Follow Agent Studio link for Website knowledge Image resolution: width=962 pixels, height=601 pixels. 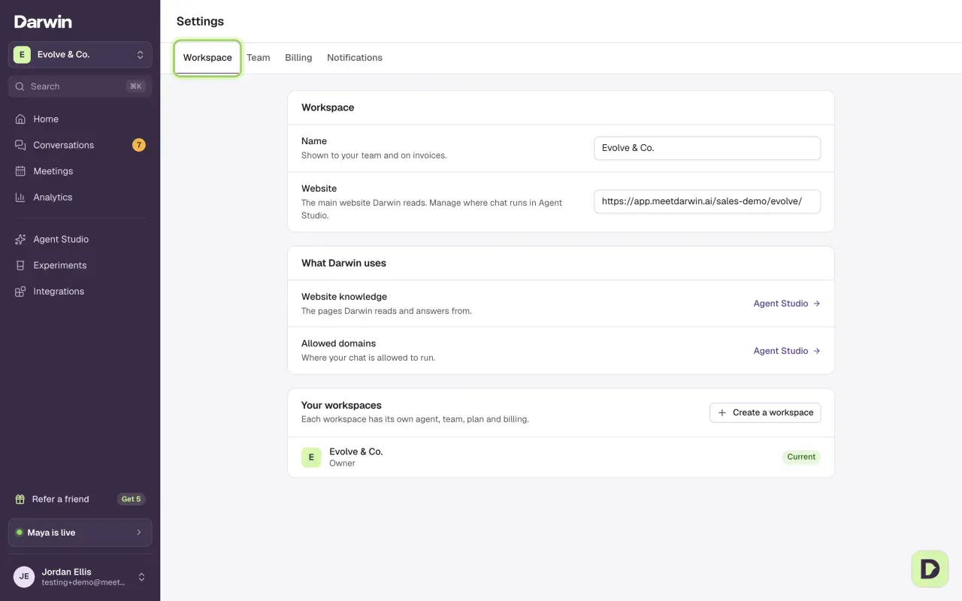tap(787, 304)
